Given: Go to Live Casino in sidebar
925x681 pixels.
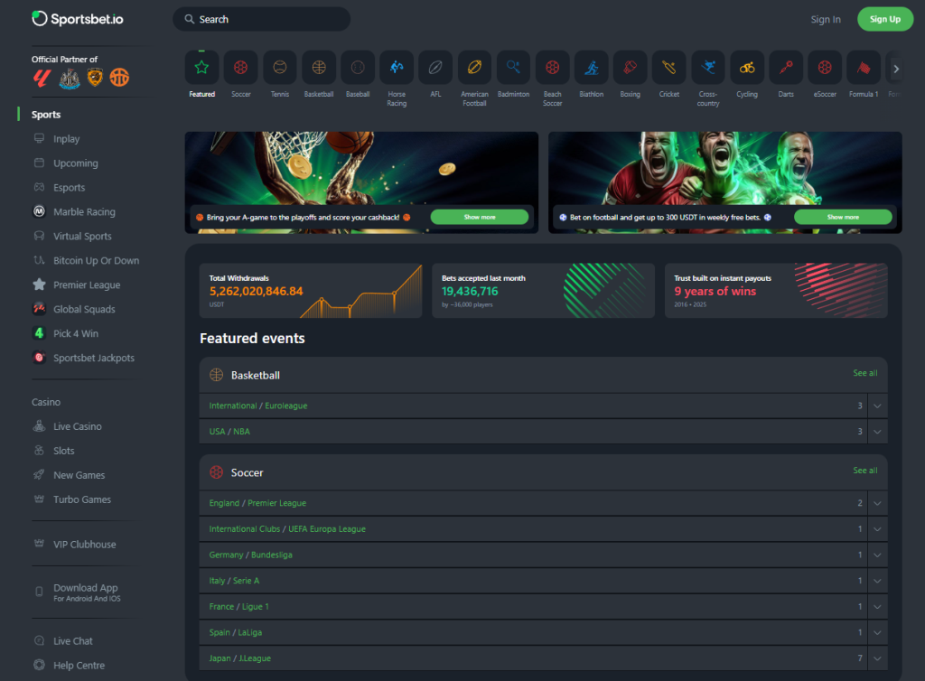Looking at the screenshot, I should (x=77, y=426).
